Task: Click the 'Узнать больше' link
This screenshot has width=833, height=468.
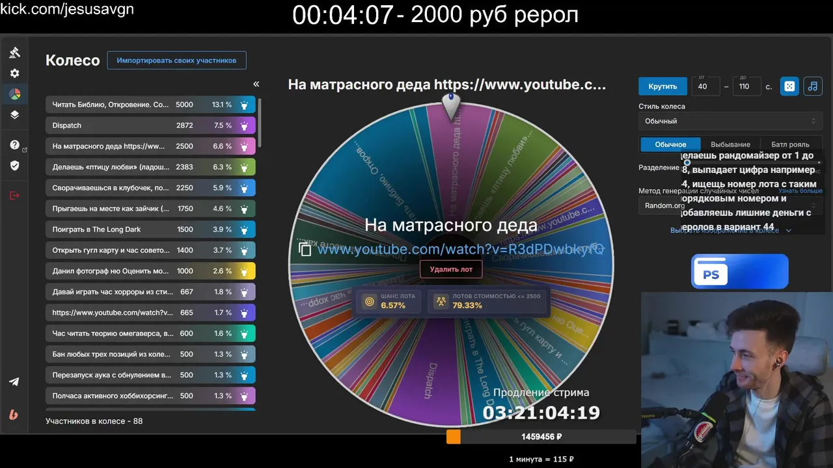Action: point(800,191)
